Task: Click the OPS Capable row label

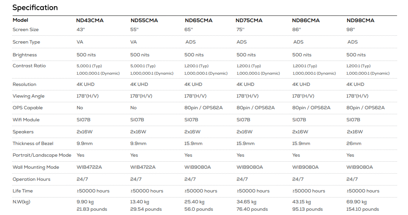Action: [27, 108]
